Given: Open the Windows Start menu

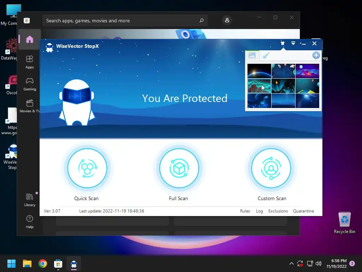Looking at the screenshot, I should [11, 263].
